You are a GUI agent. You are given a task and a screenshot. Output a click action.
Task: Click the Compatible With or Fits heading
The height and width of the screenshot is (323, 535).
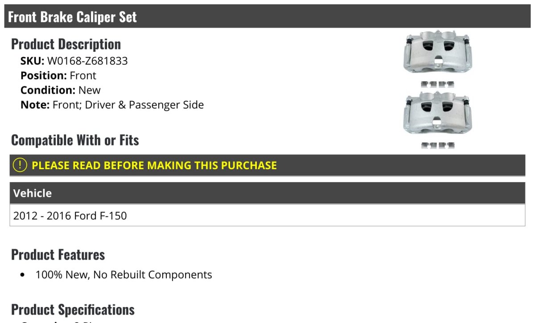pyautogui.click(x=75, y=140)
